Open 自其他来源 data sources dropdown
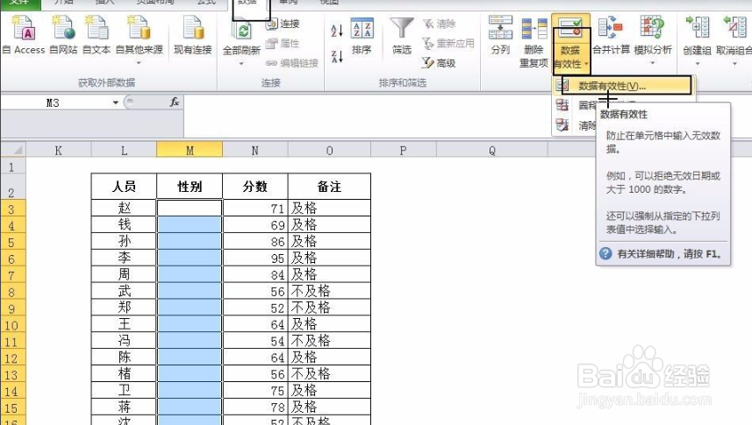 click(140, 40)
